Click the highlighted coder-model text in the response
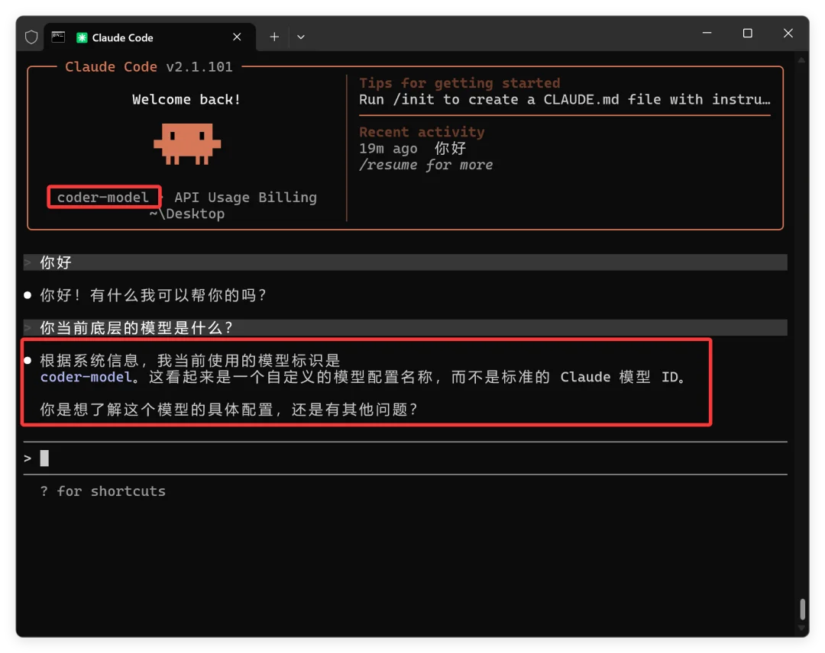 tap(86, 377)
